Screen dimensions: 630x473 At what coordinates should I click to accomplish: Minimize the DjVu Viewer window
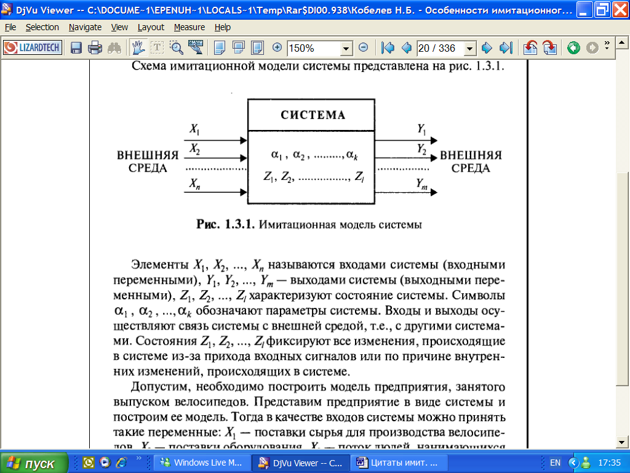pos(584,10)
